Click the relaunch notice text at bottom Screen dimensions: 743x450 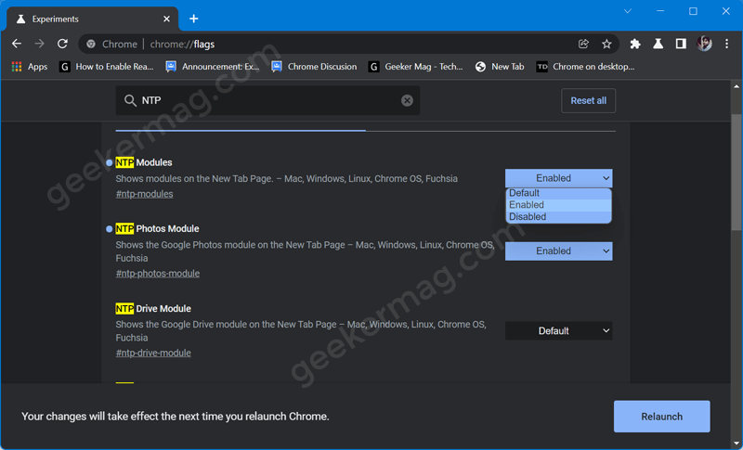click(176, 417)
